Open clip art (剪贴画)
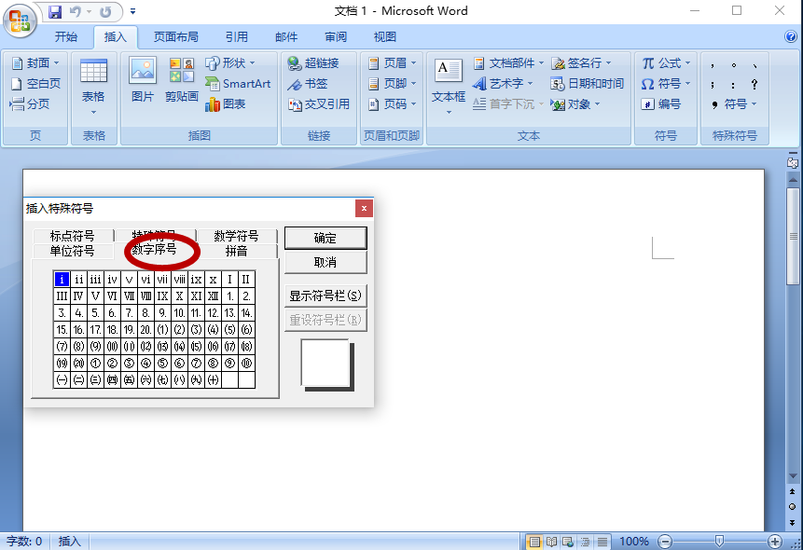Image resolution: width=803 pixels, height=550 pixels. tap(182, 80)
